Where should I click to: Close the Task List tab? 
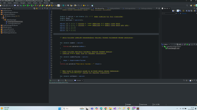pos(169,8)
